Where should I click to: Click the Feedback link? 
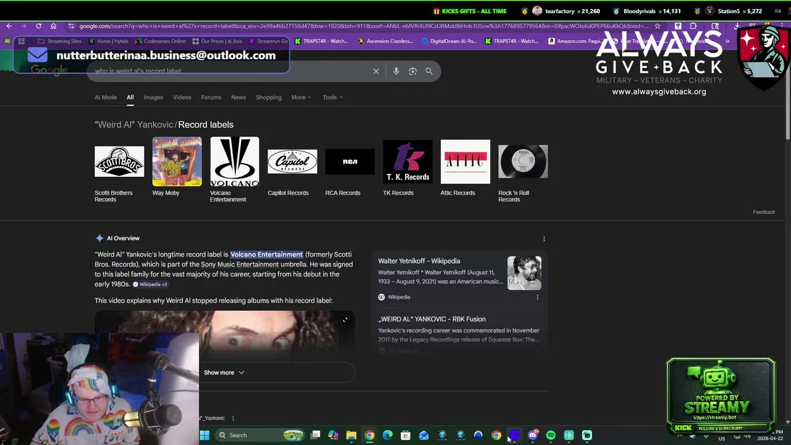pos(764,212)
